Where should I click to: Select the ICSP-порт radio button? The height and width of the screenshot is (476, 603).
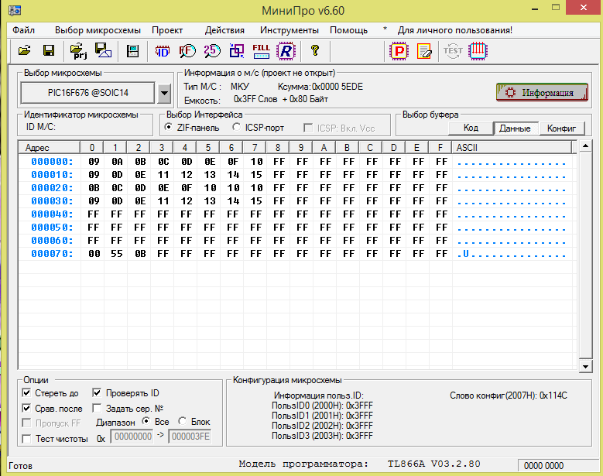click(237, 127)
